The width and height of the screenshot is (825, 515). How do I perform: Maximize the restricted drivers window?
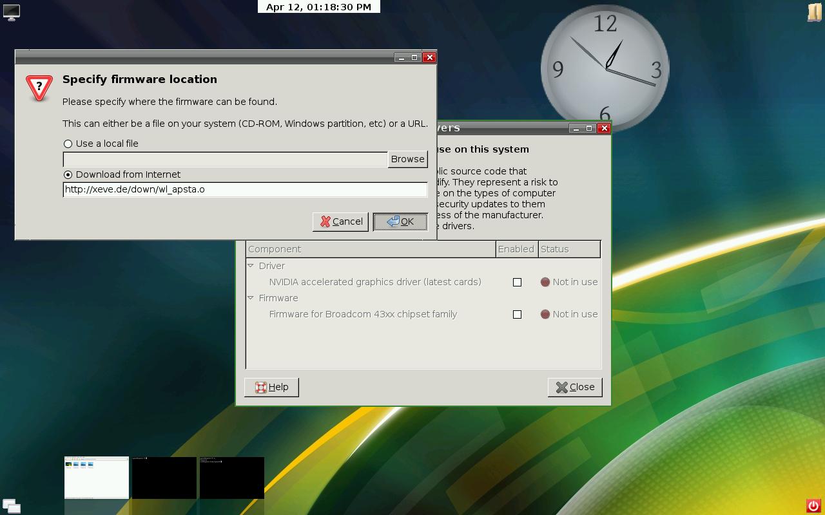589,128
